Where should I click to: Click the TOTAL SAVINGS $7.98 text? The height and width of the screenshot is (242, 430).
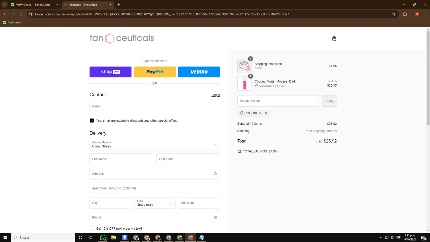260,151
